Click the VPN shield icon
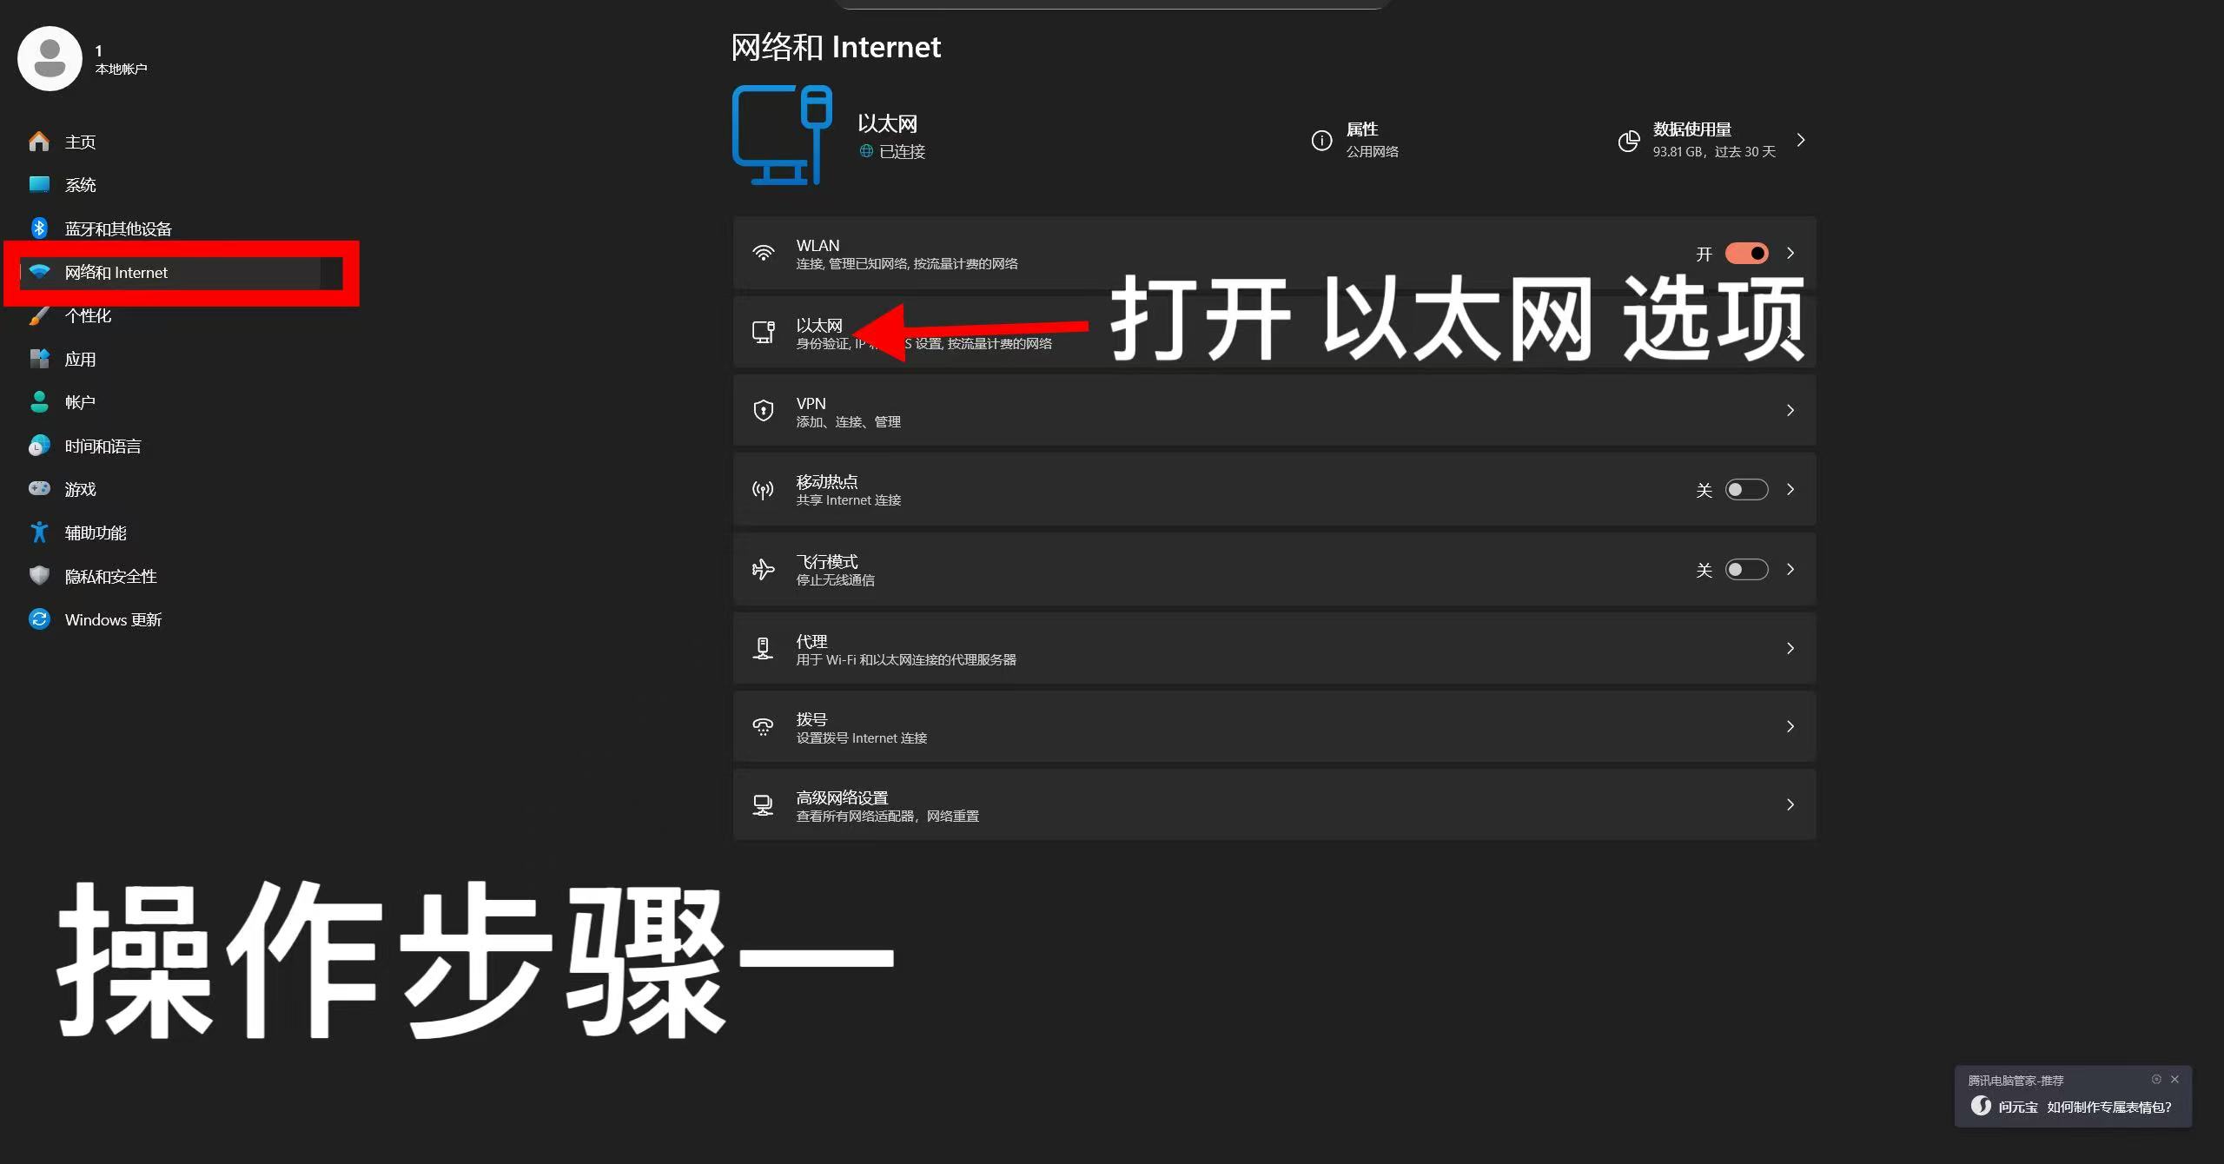 763,410
